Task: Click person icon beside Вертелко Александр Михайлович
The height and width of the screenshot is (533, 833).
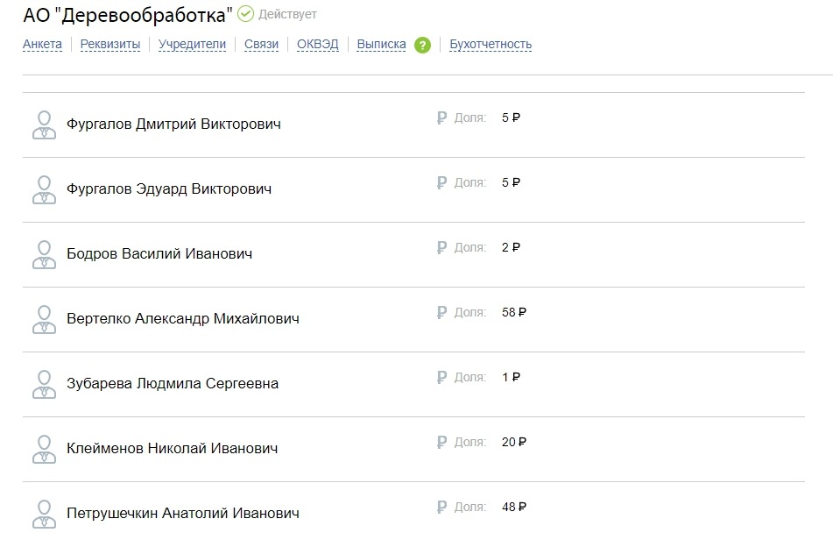Action: tap(44, 320)
